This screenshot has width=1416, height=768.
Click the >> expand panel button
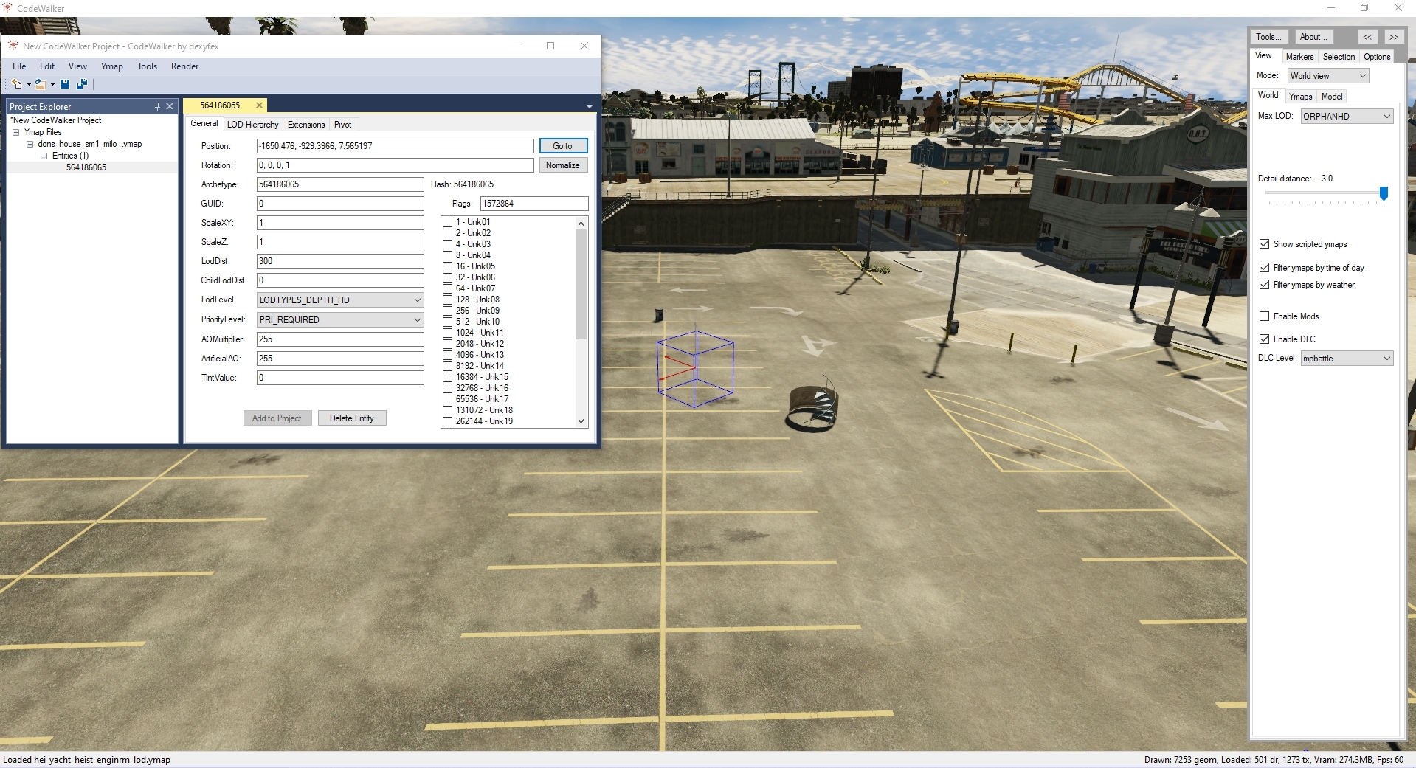1393,37
